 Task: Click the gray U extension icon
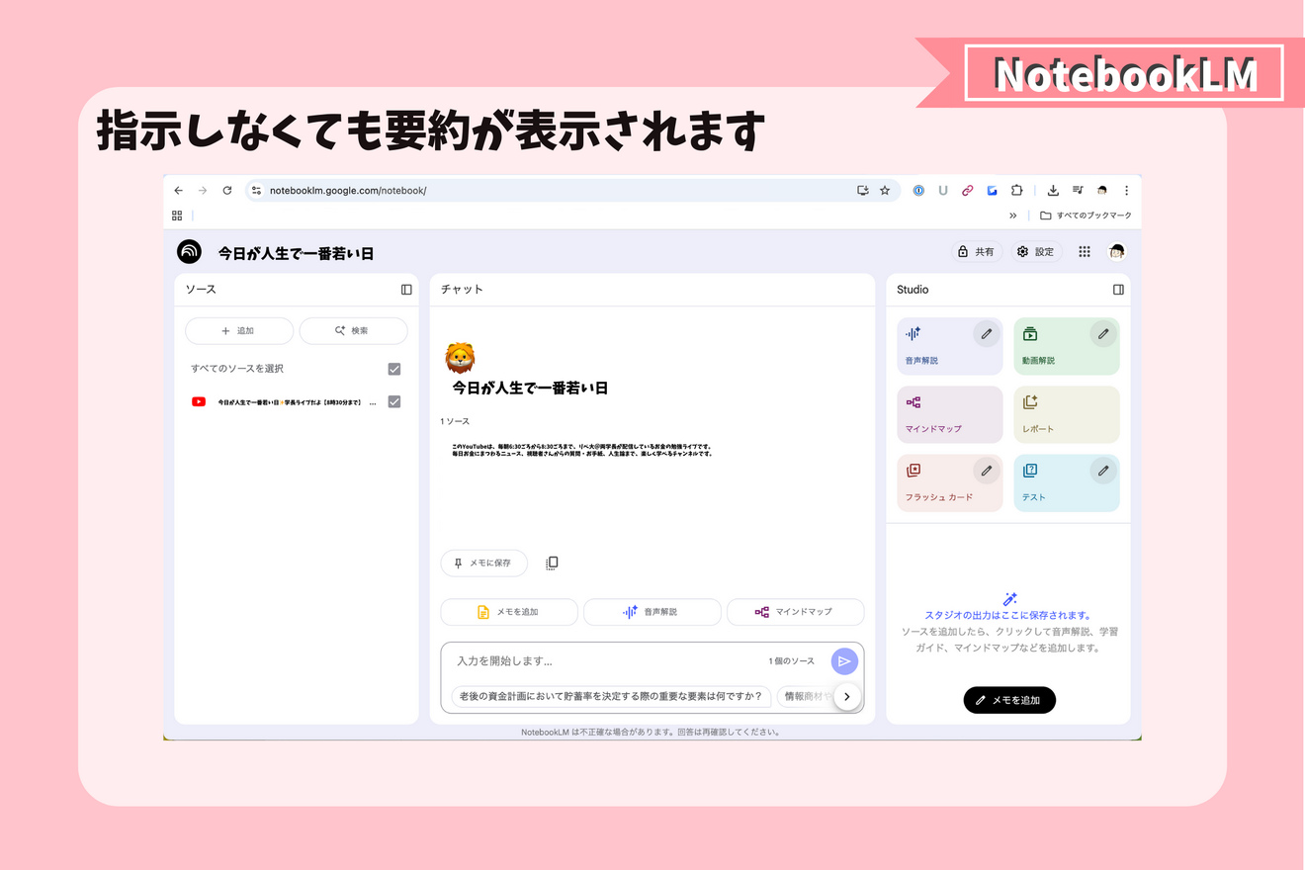point(943,191)
